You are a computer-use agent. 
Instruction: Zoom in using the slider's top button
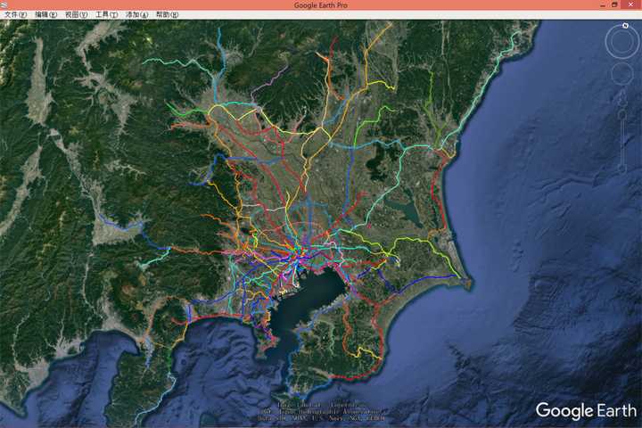(622, 115)
